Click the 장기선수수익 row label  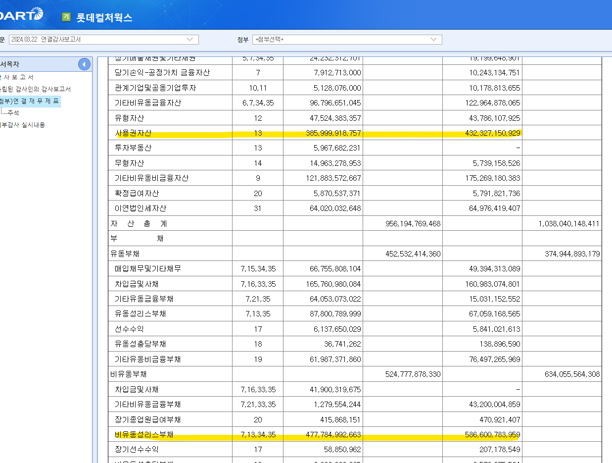(x=137, y=450)
